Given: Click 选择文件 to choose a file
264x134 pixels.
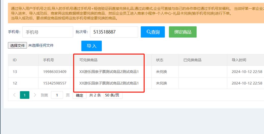Looking at the screenshot, I should pyautogui.click(x=17, y=46).
